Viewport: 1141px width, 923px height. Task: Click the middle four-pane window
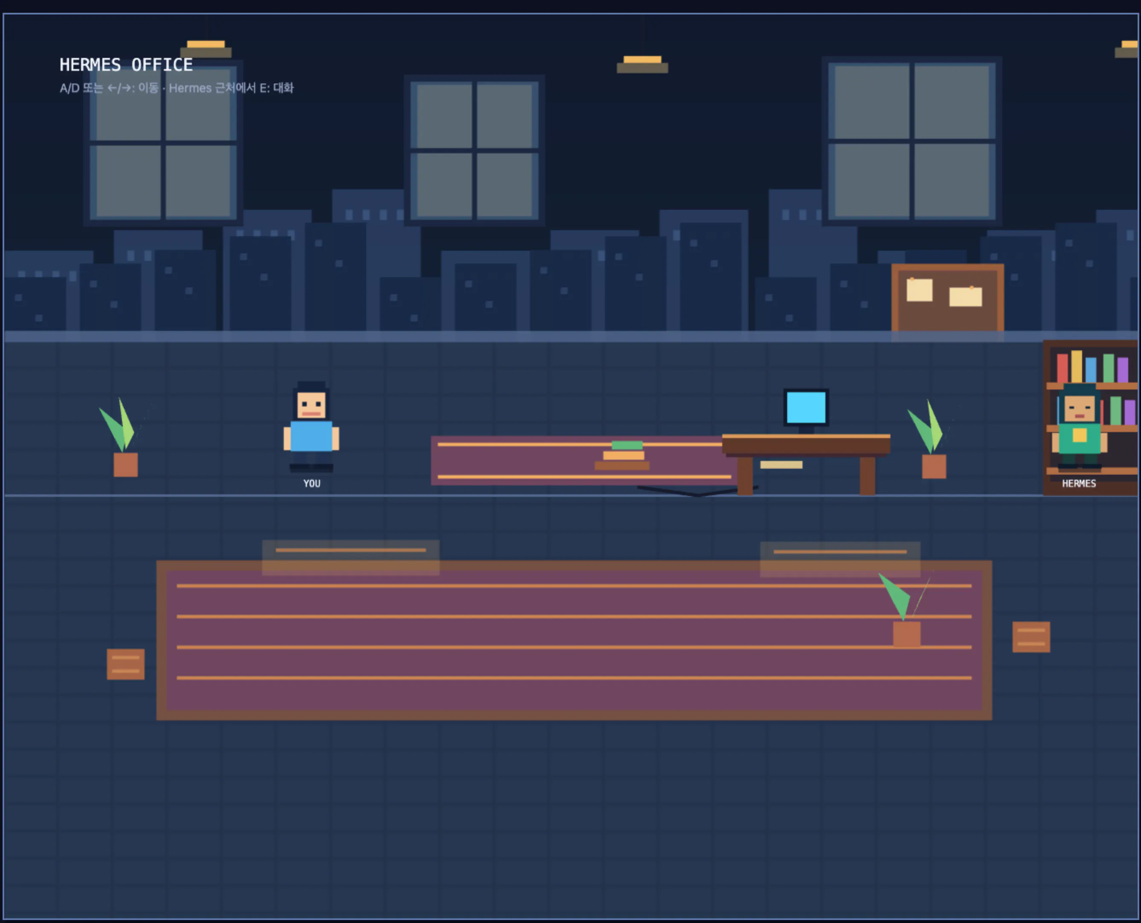click(x=474, y=150)
